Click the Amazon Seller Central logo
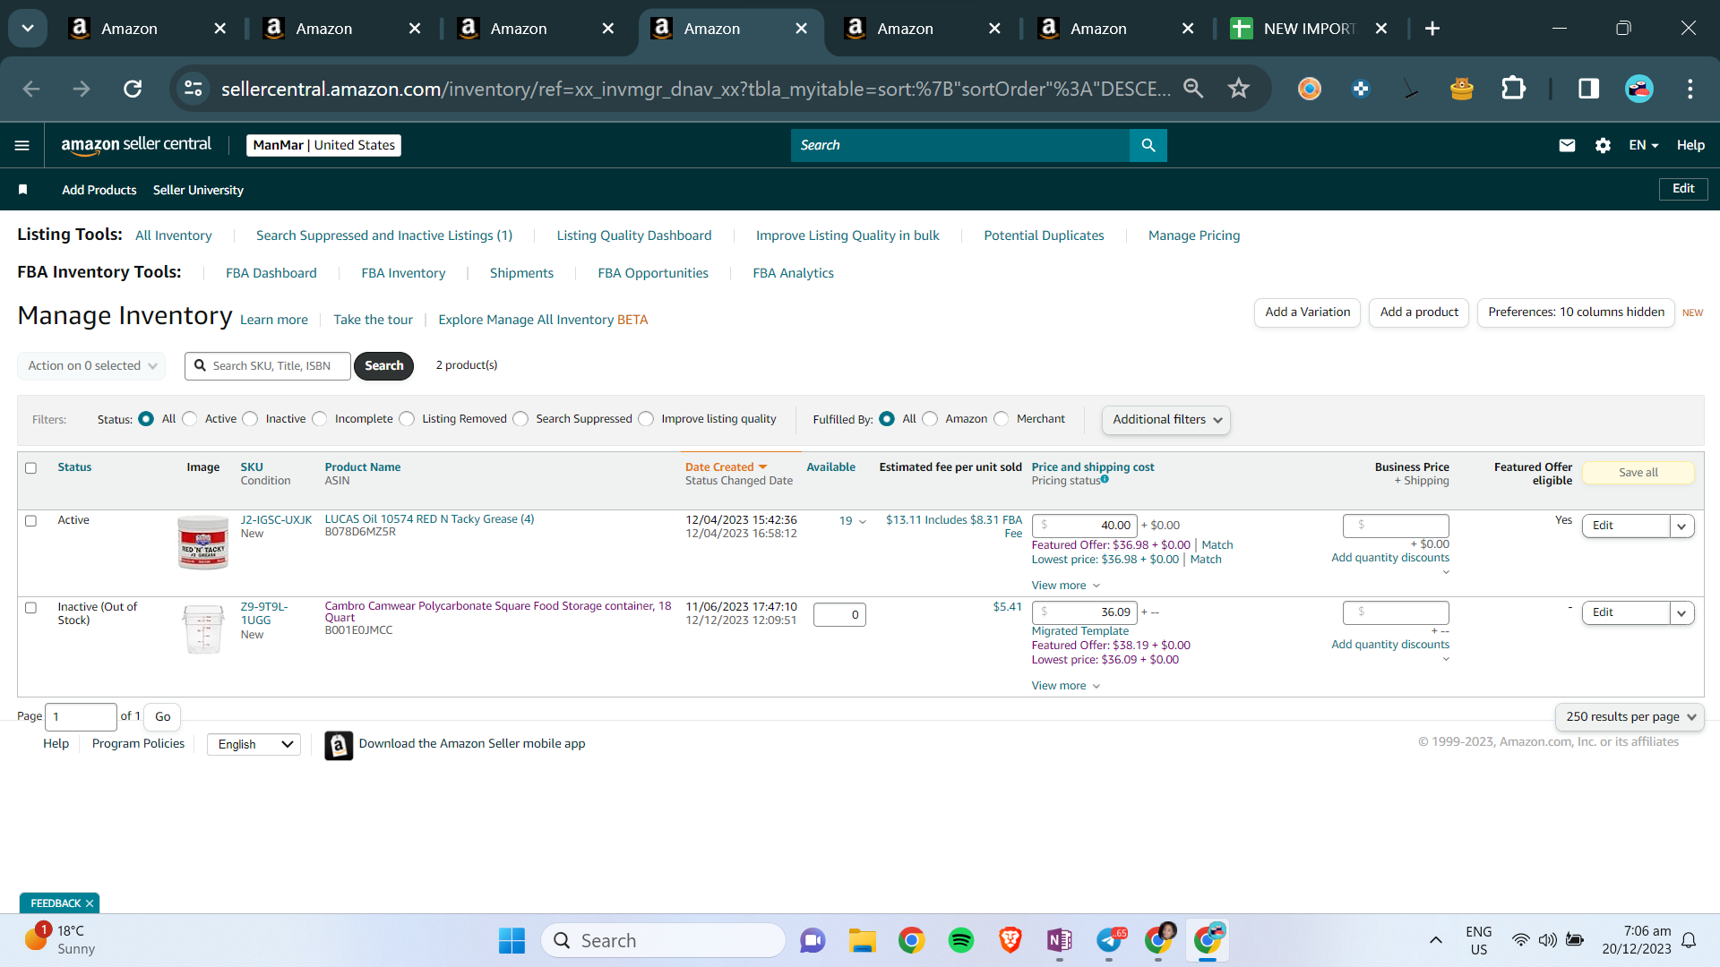This screenshot has width=1720, height=967. (136, 145)
